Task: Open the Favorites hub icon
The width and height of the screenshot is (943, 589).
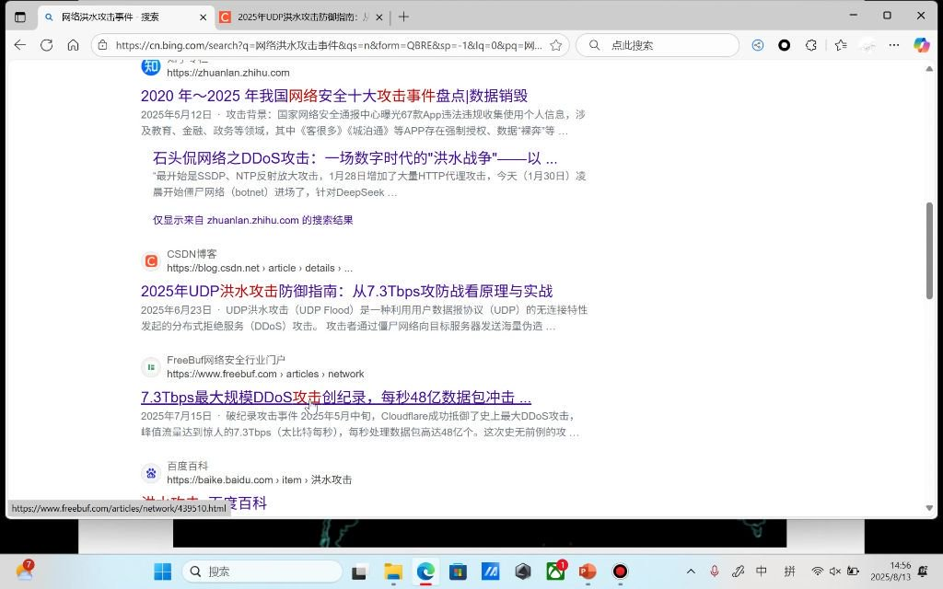Action: tap(841, 45)
